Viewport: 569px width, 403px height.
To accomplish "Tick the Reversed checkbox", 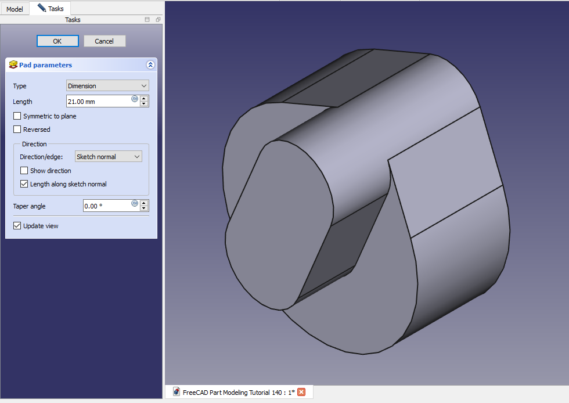I will [17, 129].
